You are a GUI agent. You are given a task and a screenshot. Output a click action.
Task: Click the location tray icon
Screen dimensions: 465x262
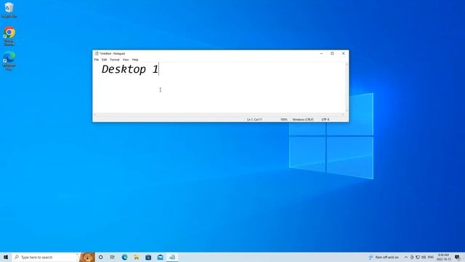click(412, 257)
